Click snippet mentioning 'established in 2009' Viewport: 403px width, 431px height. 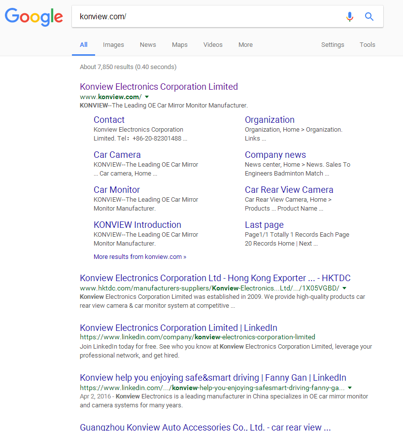[222, 301]
